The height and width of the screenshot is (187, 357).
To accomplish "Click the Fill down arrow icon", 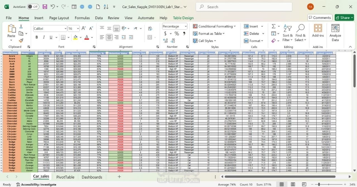I will point(274,33).
